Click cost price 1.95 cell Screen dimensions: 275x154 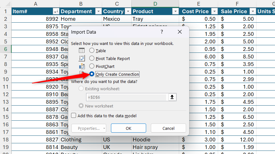pos(203,34)
